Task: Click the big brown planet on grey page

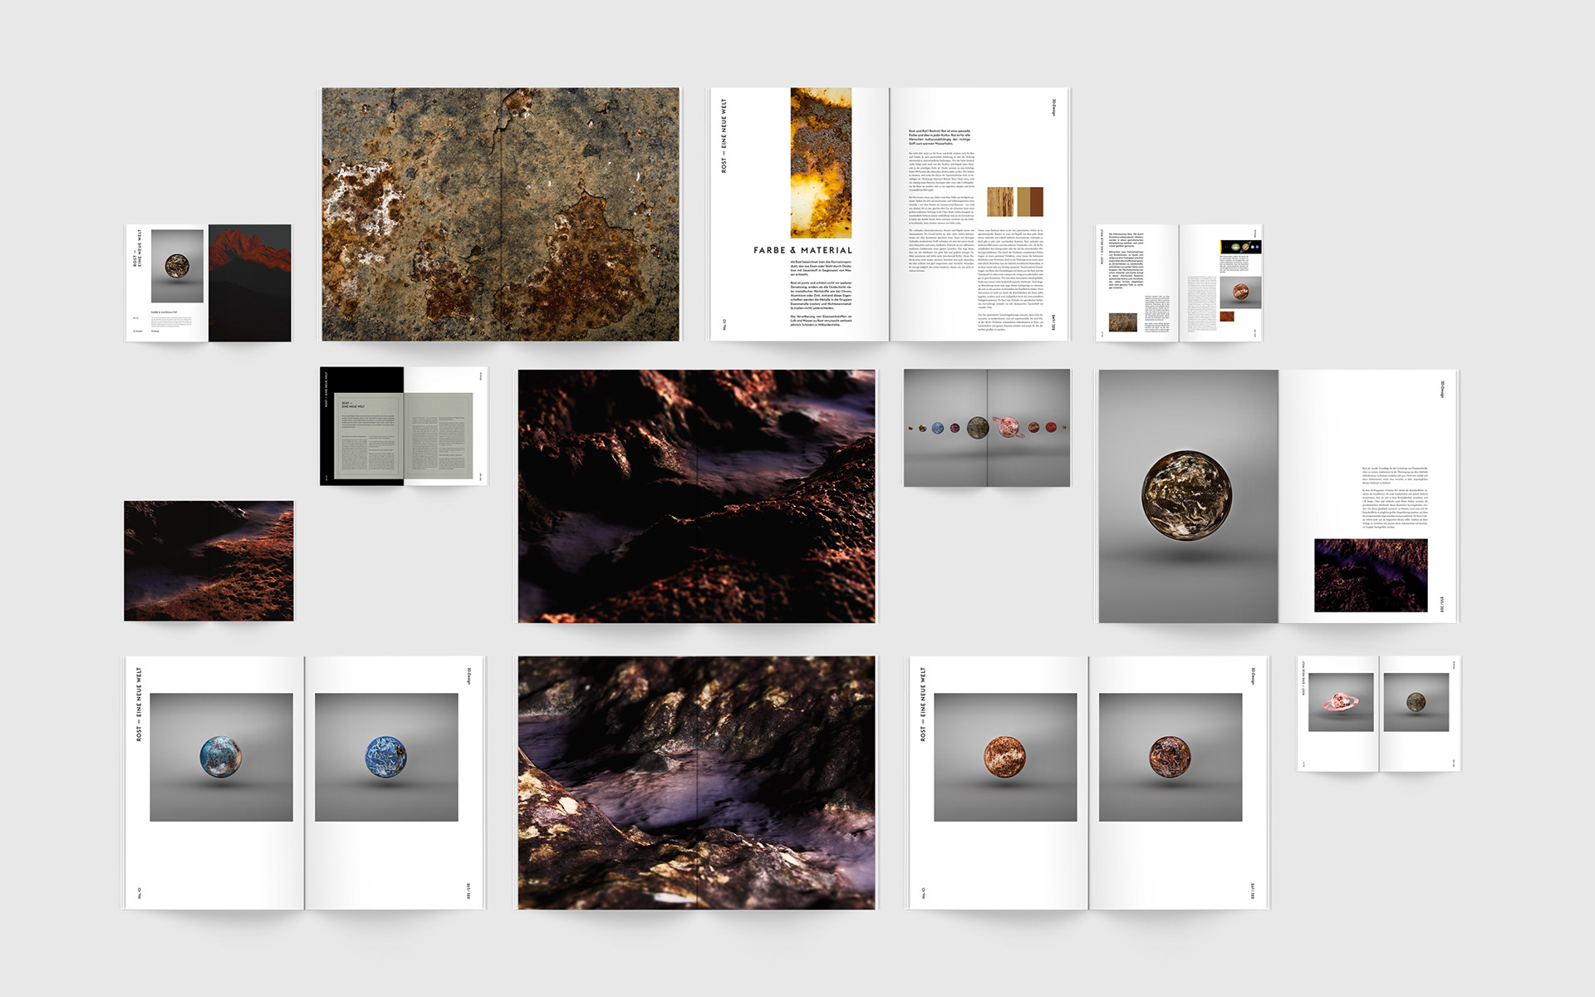Action: coord(1186,495)
